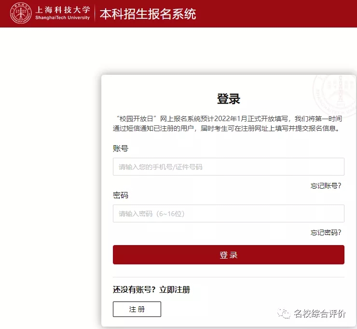
Task: Focus the password input (6~16位)
Action: [x=228, y=214]
